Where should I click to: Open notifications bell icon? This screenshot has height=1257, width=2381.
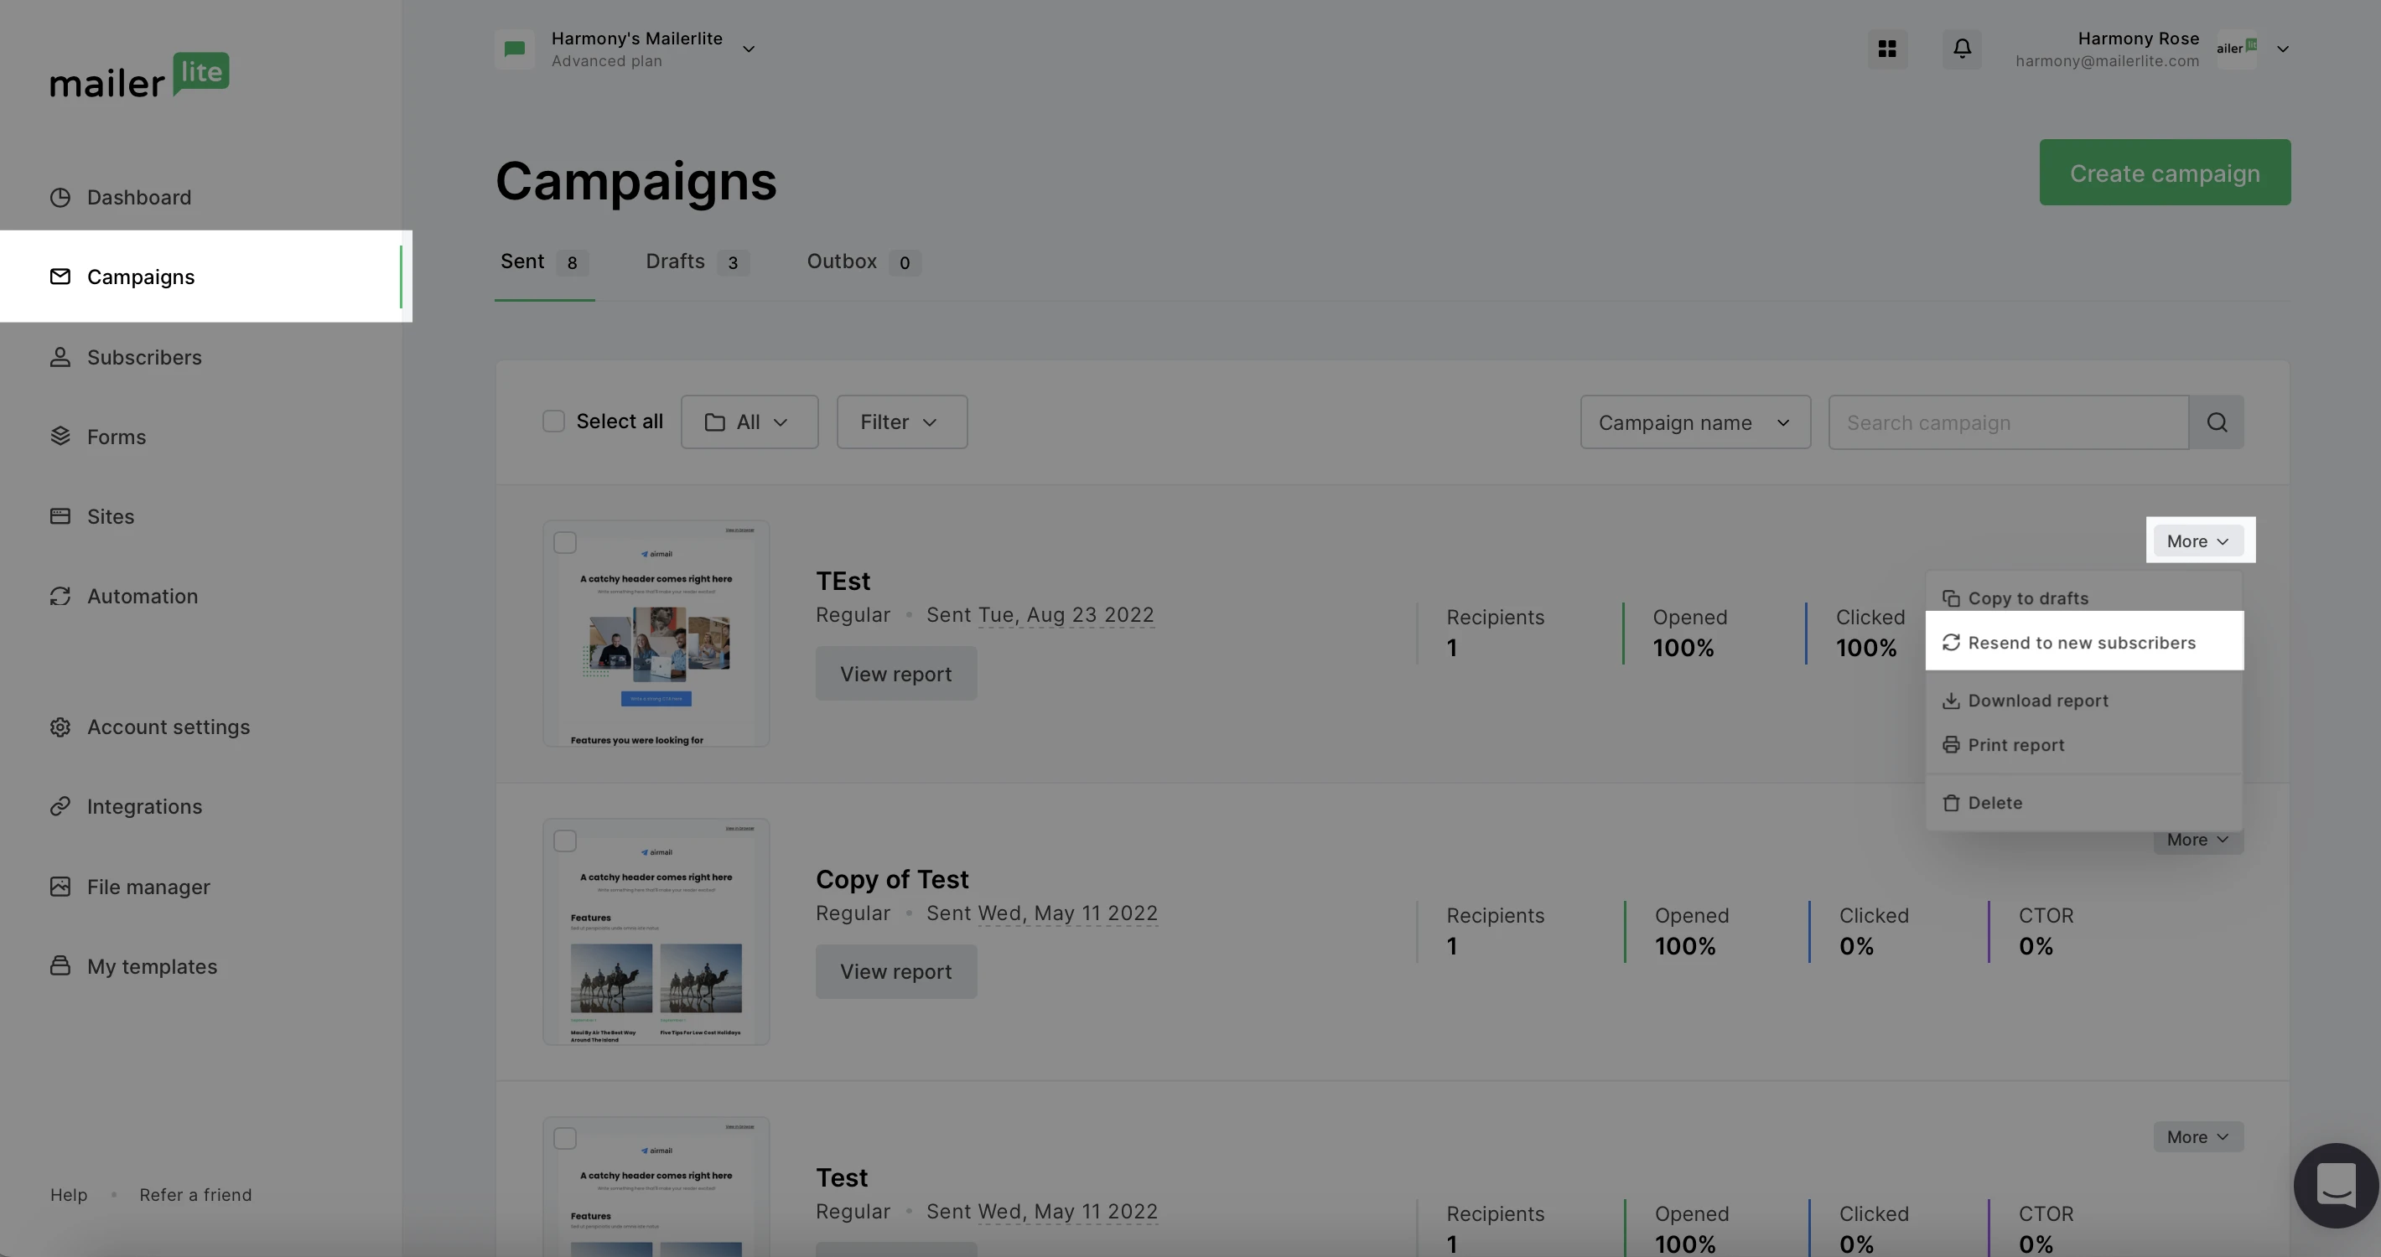(1961, 48)
